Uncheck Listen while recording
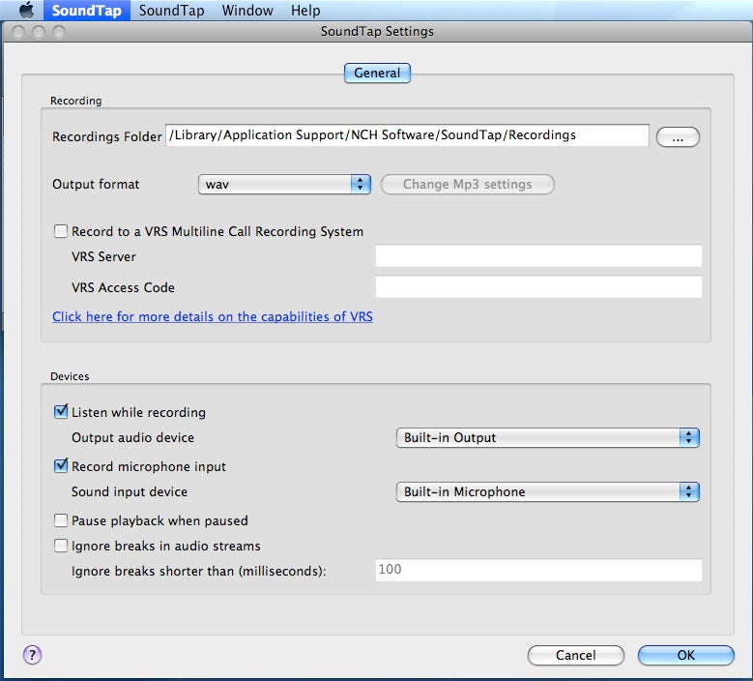The image size is (753, 681). [61, 412]
